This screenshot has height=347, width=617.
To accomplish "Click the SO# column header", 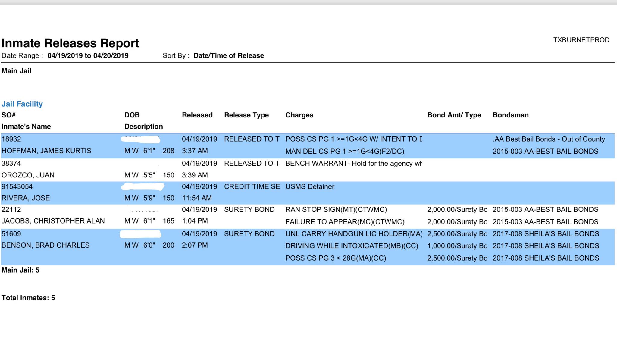I will (8, 115).
